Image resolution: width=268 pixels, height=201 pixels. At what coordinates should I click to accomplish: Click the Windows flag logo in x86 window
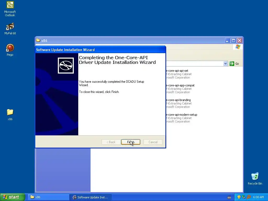pos(238,47)
